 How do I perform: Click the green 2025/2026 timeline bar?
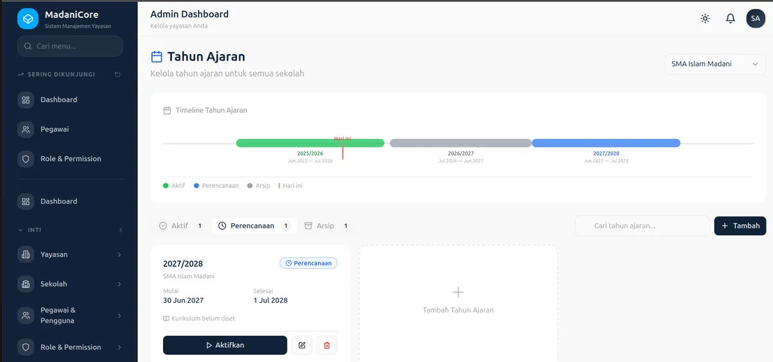(x=310, y=143)
